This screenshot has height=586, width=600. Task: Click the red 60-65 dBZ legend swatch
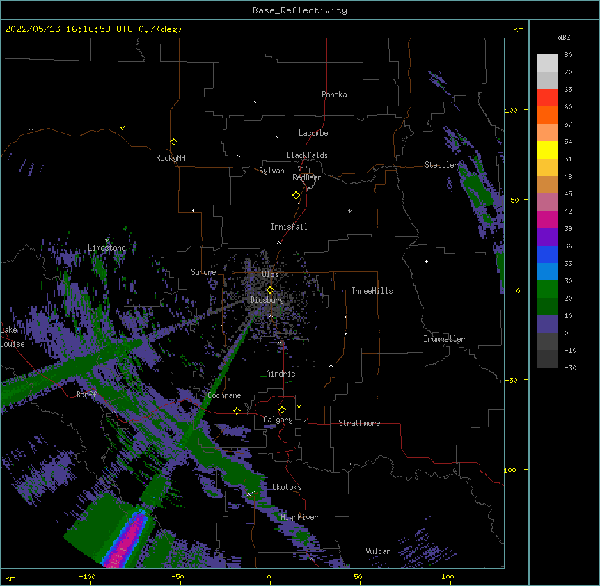click(547, 97)
